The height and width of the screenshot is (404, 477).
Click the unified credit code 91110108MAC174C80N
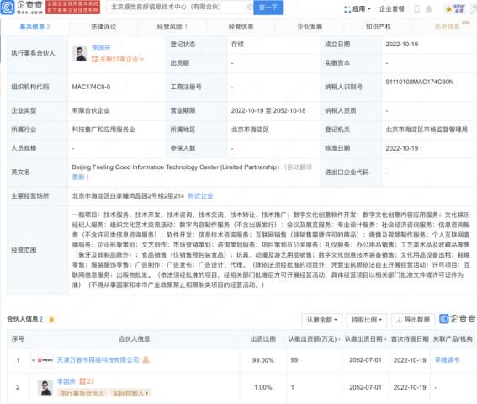[419, 82]
